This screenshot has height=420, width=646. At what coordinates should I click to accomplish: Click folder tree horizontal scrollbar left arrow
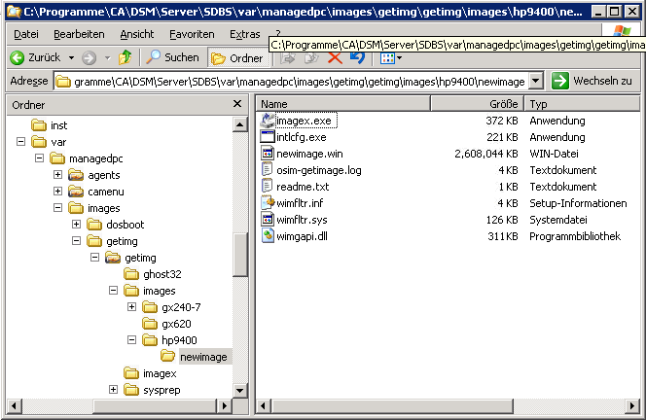pyautogui.click(x=14, y=406)
